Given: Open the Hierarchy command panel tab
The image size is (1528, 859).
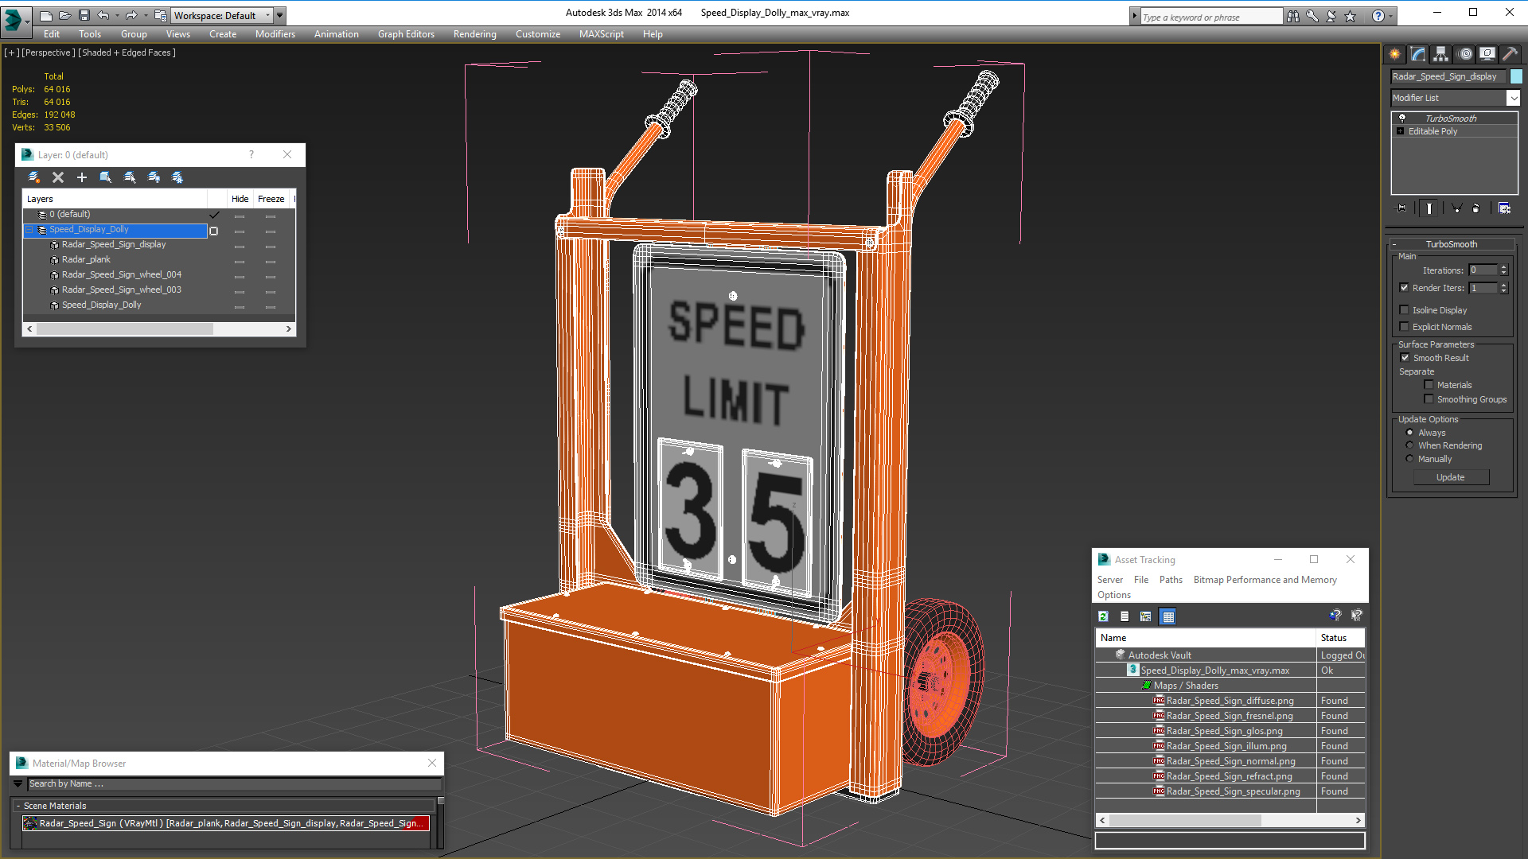Looking at the screenshot, I should (x=1440, y=54).
